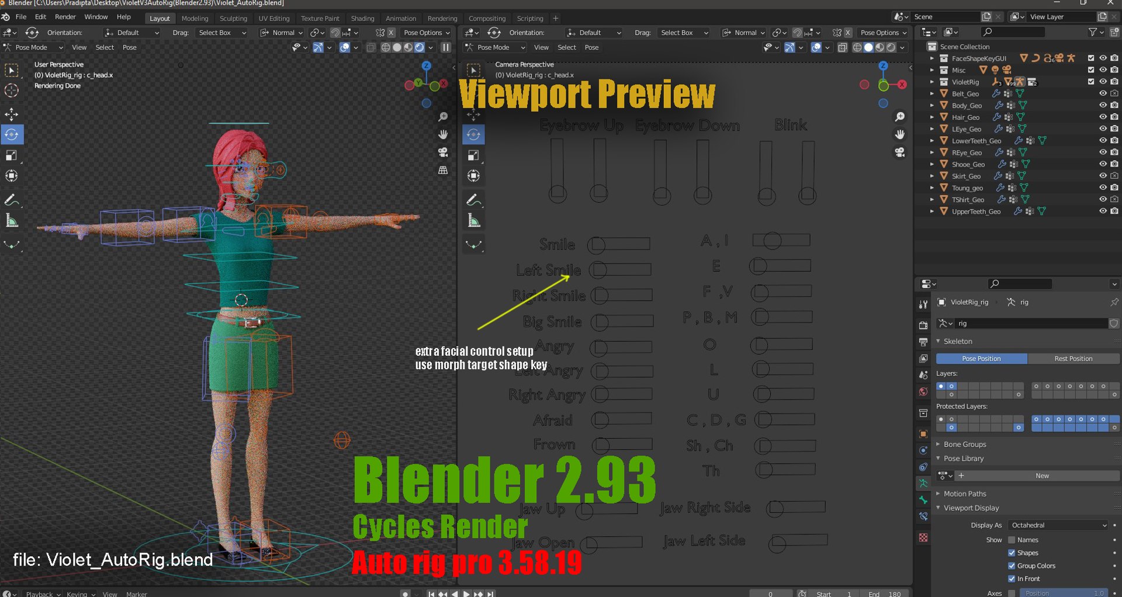Open the Tool properties tab icon

923,304
